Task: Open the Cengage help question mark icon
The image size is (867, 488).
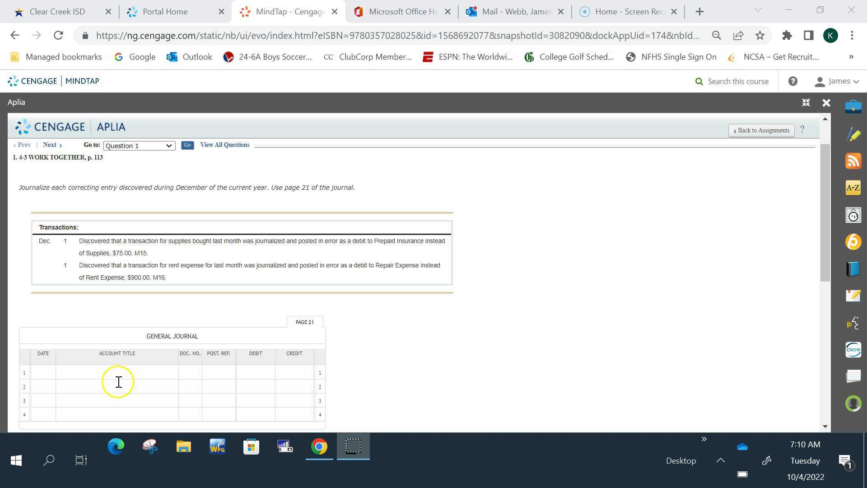Action: [x=792, y=81]
